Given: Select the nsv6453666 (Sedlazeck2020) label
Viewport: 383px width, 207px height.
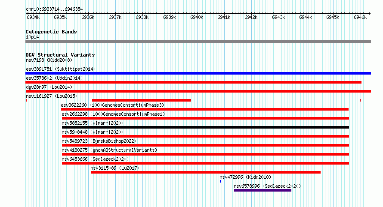Looking at the screenshot, I should [95, 159].
